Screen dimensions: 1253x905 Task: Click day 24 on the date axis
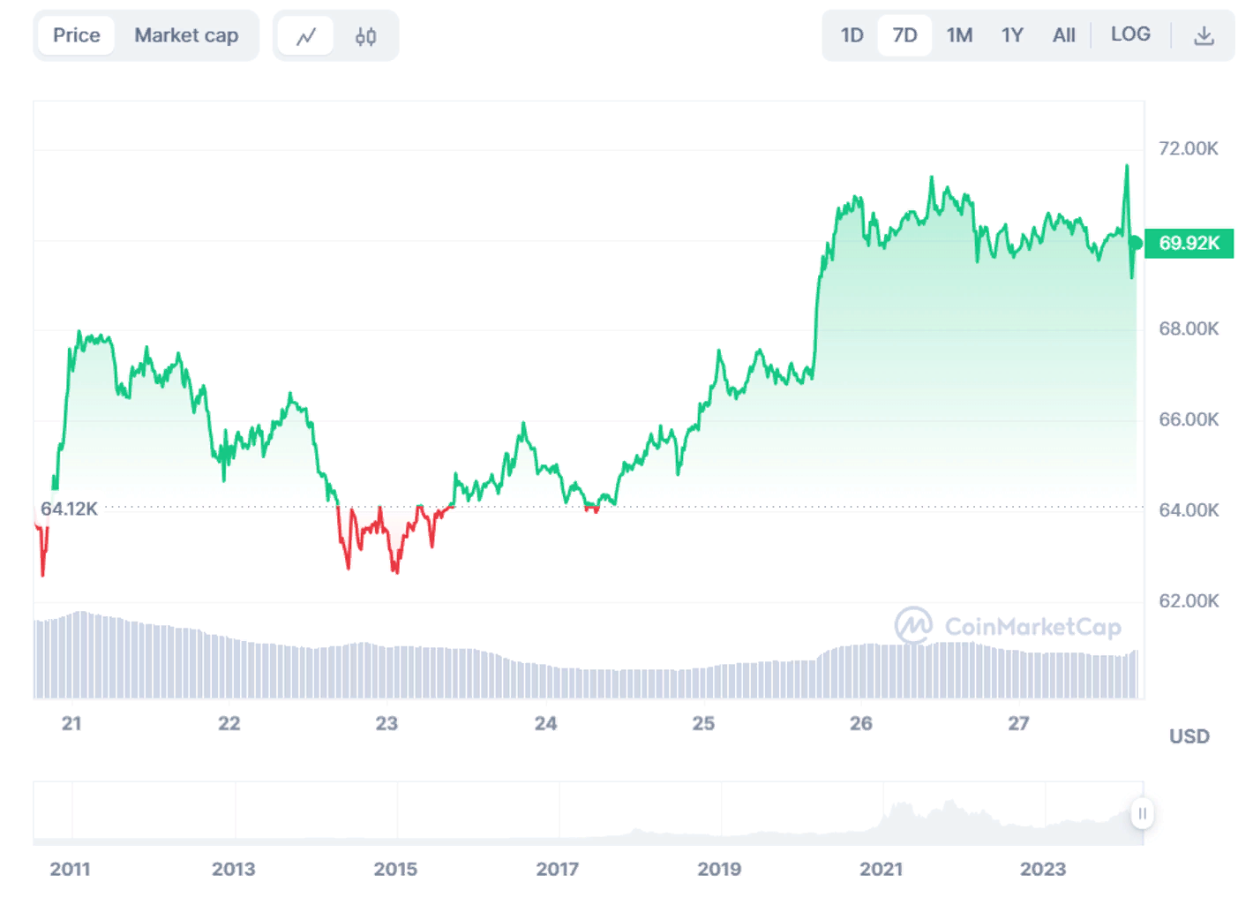[x=545, y=722]
